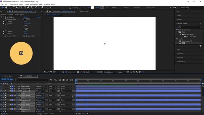Expand Shape Layer 7 properties
This screenshot has height=115, width=204.
click(10, 87)
